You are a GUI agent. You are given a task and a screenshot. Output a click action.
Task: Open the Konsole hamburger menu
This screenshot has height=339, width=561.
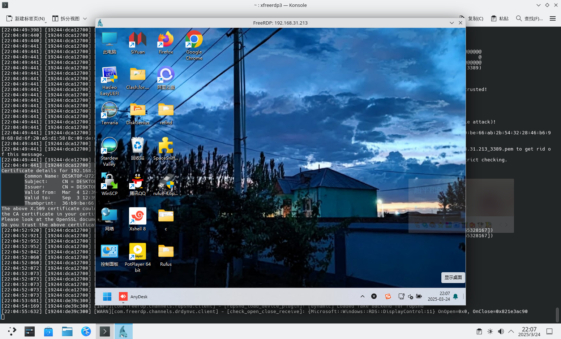(553, 18)
